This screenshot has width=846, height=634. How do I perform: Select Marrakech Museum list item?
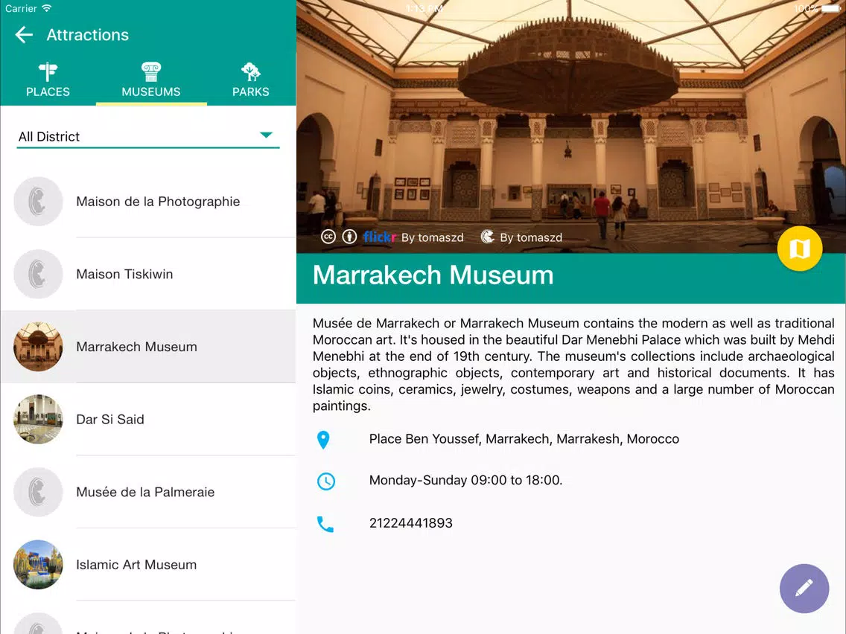[148, 347]
